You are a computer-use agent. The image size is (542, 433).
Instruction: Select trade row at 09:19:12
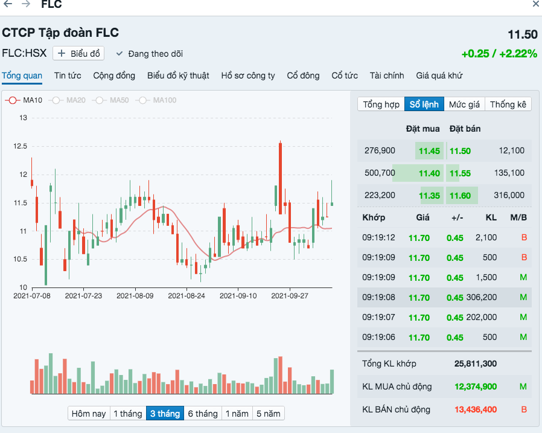[x=444, y=237]
